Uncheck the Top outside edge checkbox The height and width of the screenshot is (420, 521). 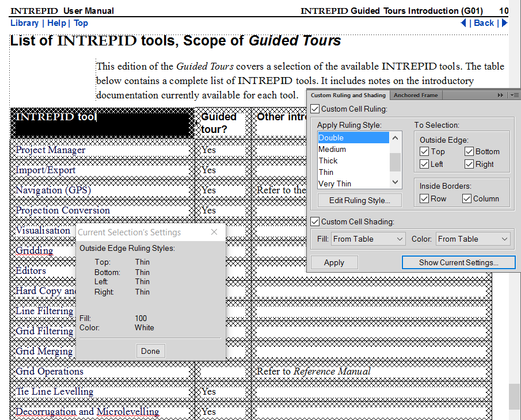[x=424, y=151]
